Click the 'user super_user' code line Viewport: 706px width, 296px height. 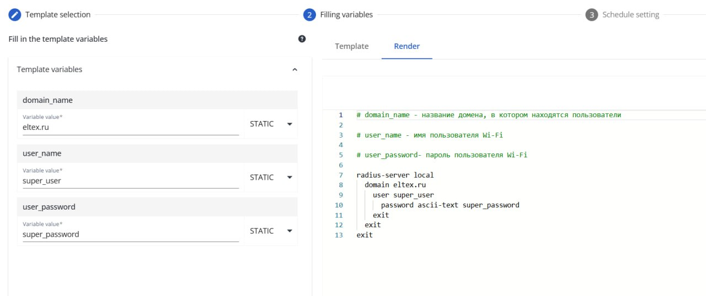[403, 195]
